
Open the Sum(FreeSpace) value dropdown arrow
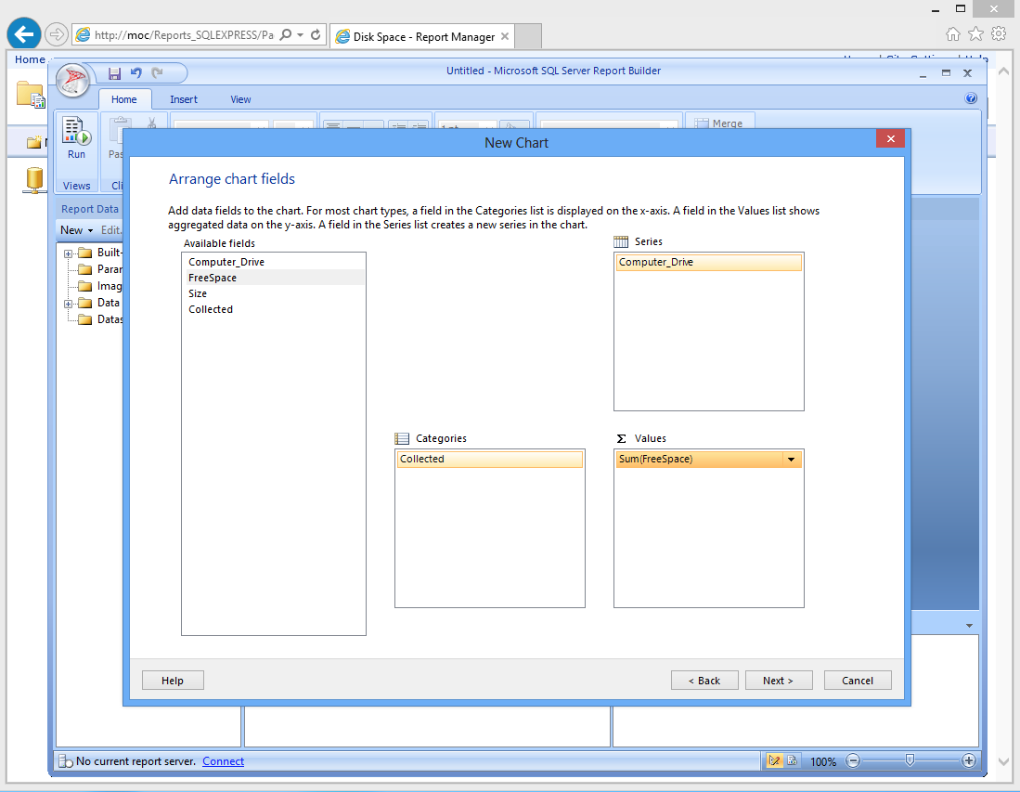[x=791, y=460]
